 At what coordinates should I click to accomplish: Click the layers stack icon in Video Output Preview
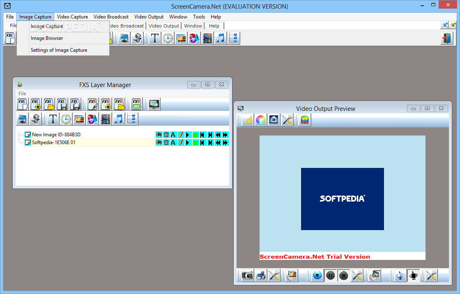coord(304,120)
